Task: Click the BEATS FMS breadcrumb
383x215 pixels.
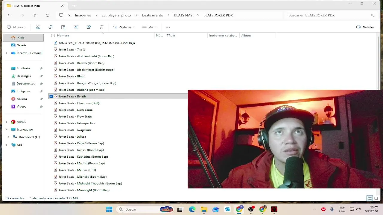Action: [x=183, y=15]
